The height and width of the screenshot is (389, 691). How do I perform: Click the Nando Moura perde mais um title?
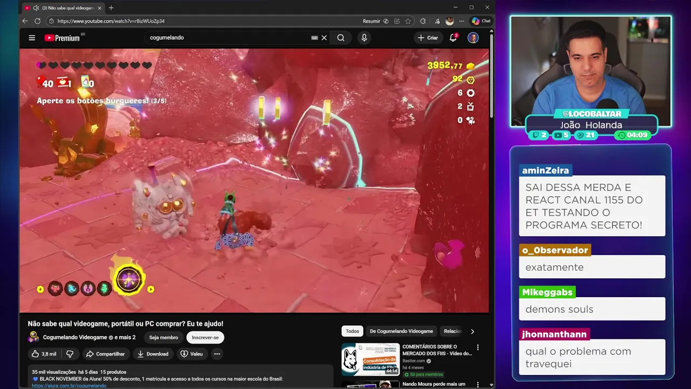pyautogui.click(x=433, y=384)
